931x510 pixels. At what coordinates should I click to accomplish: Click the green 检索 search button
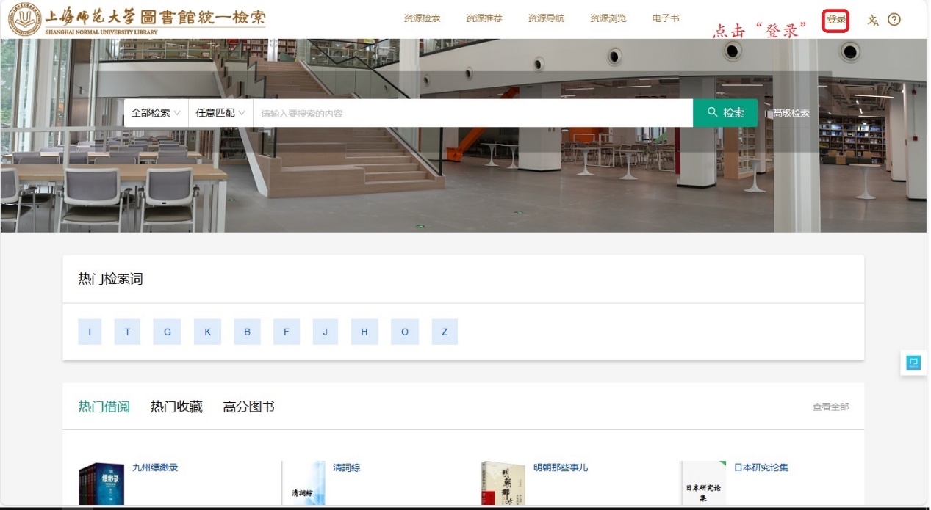coord(725,113)
